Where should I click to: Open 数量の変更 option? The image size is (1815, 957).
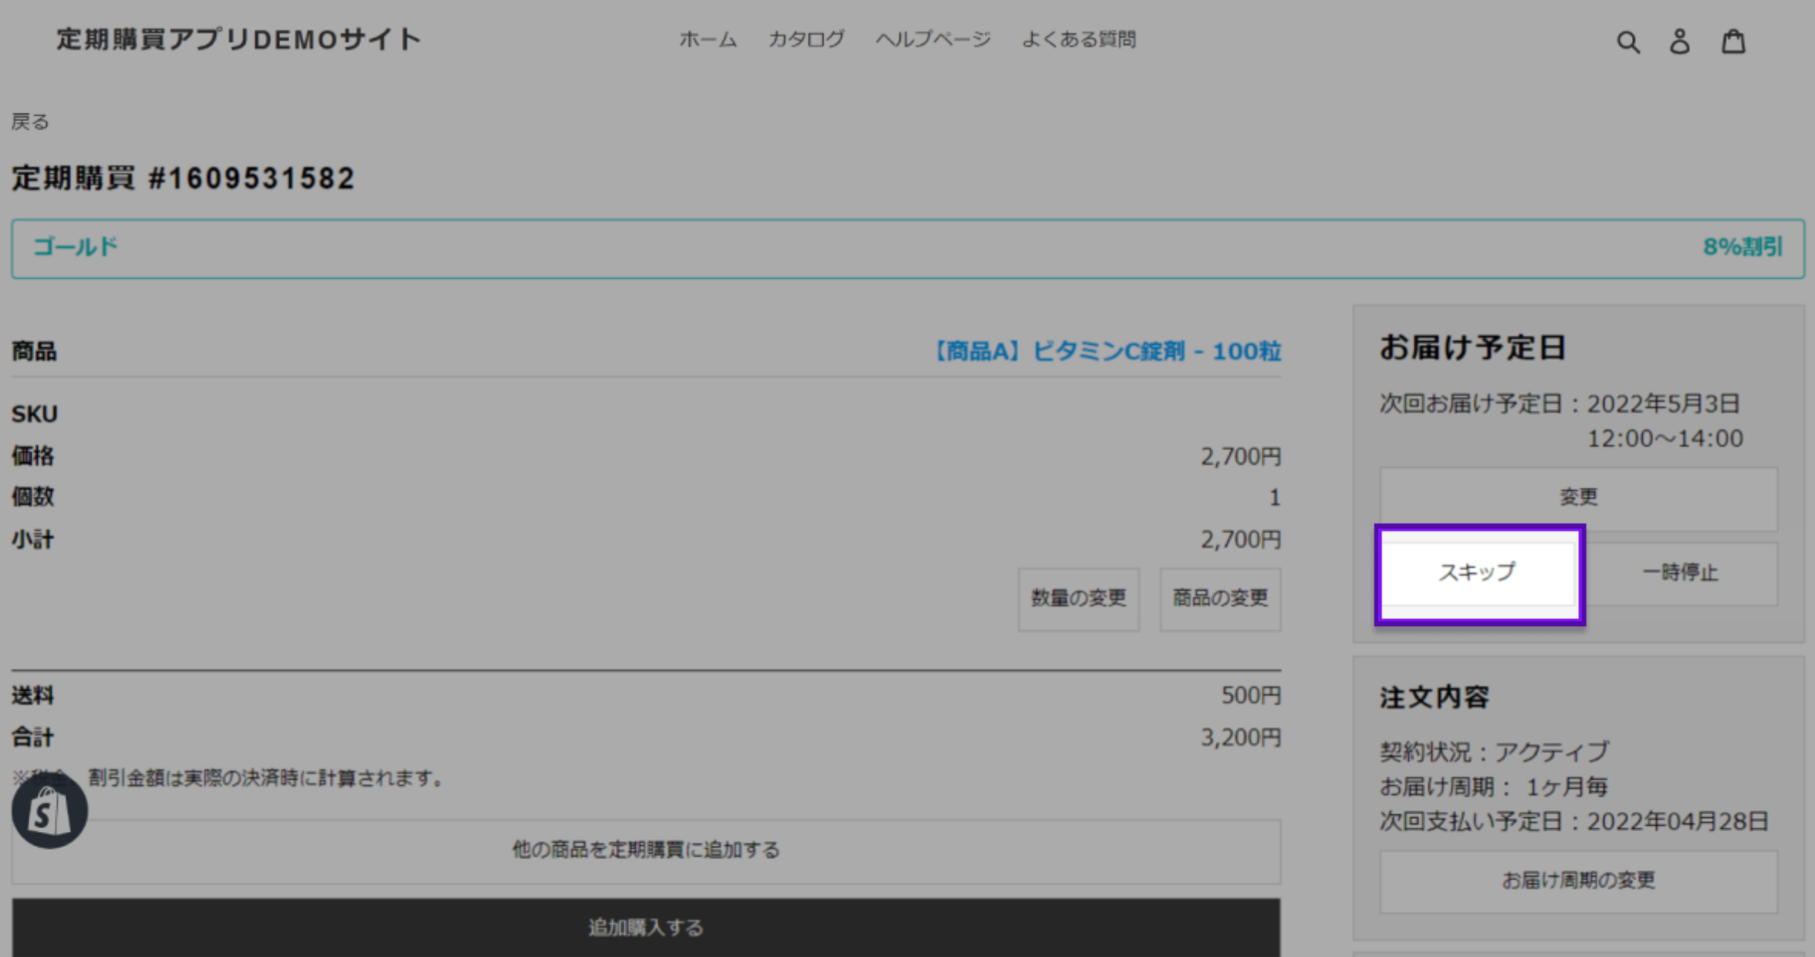(1078, 598)
